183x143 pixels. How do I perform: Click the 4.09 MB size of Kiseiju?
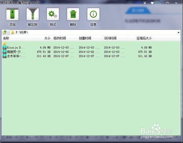click(45, 48)
